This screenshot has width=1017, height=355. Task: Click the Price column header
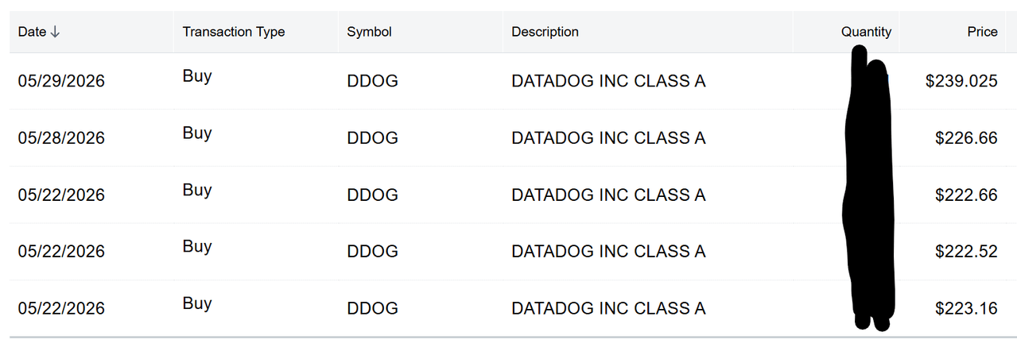tap(982, 32)
